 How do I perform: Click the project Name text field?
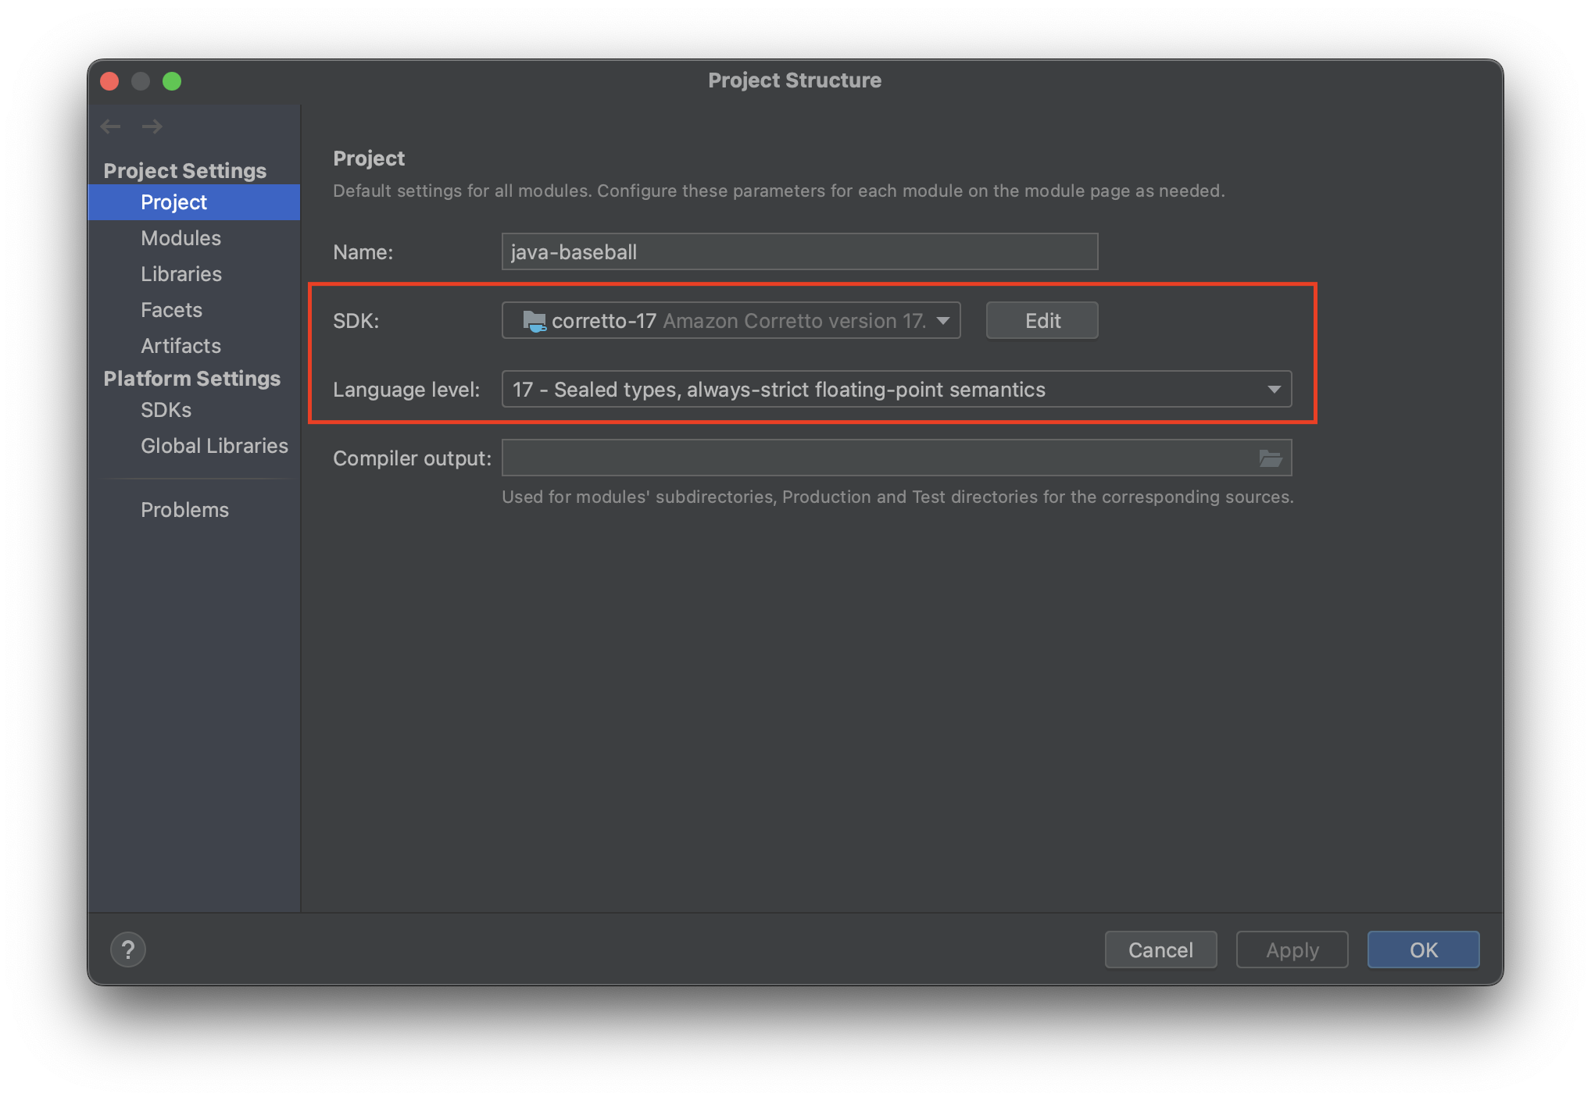(x=799, y=252)
